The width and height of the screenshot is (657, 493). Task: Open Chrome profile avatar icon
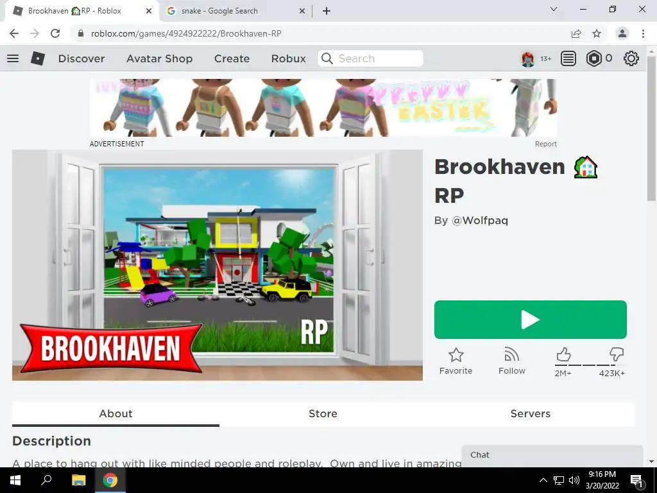622,33
